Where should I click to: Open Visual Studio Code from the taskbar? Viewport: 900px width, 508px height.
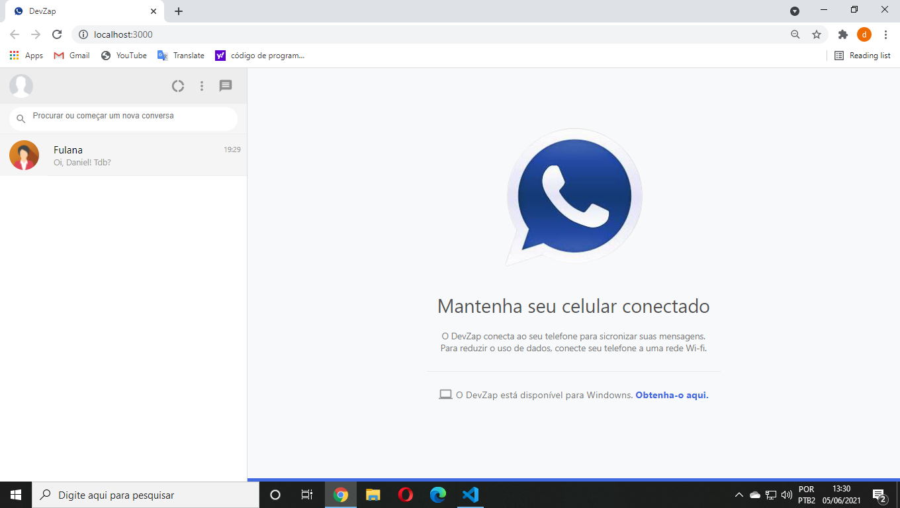[x=471, y=495]
